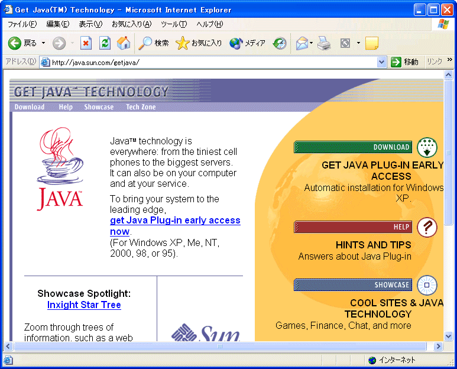Image resolution: width=457 pixels, height=369 pixels.
Task: Open the お気に入り(A) menu
Action: click(132, 24)
